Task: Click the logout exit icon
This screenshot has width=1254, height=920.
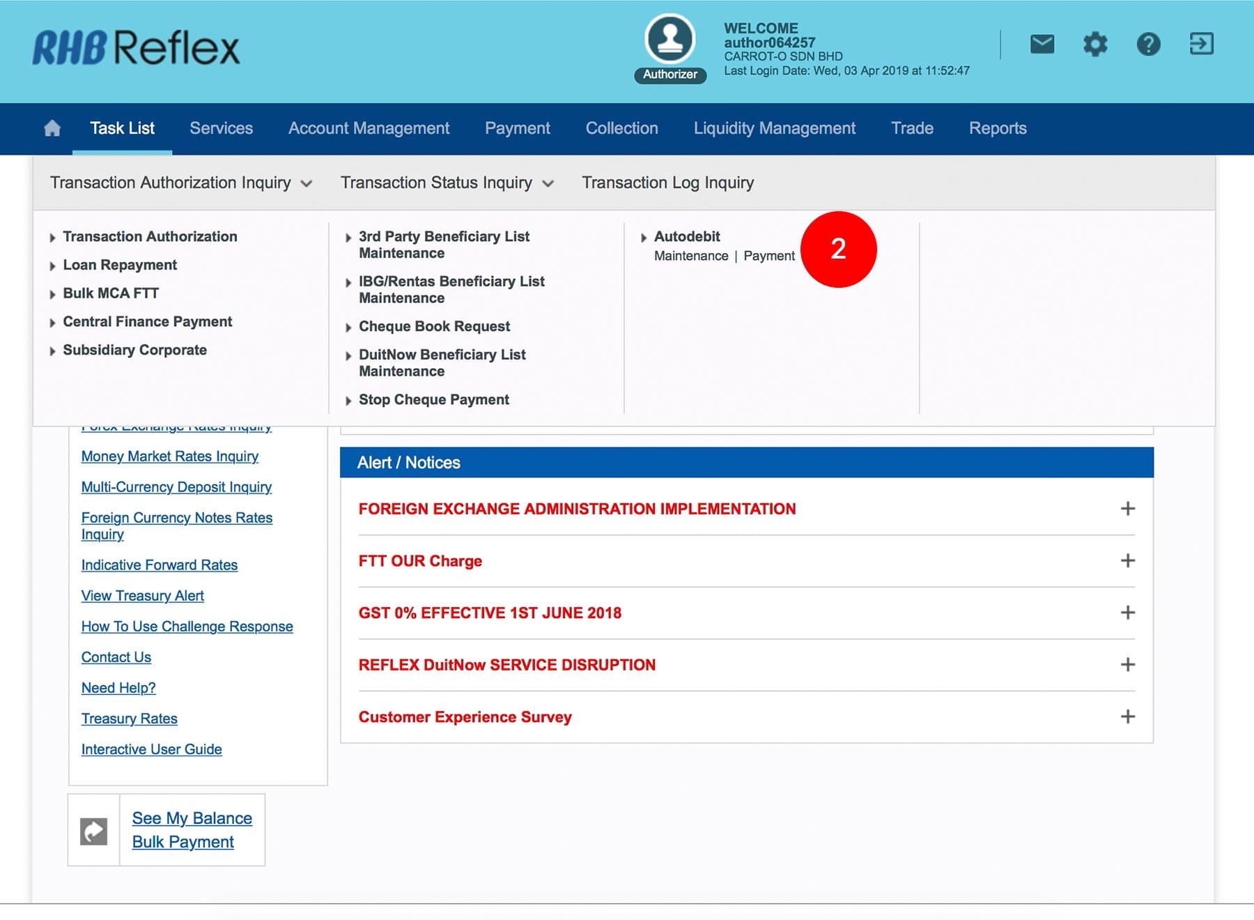Action: tap(1201, 44)
